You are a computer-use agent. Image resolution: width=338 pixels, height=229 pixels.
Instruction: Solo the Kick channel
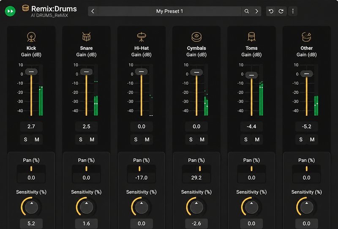click(25, 139)
